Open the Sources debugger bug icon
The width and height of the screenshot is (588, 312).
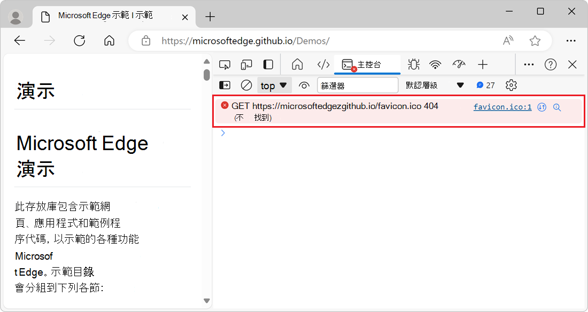(414, 65)
